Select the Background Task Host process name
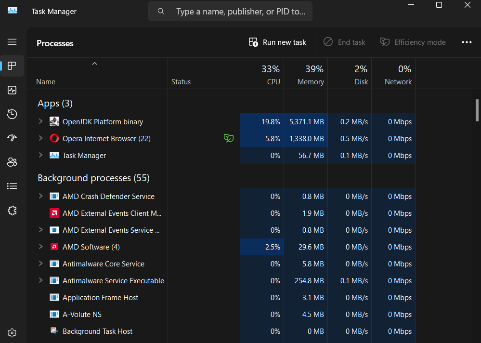Viewport: 481px width, 343px height. [98, 331]
